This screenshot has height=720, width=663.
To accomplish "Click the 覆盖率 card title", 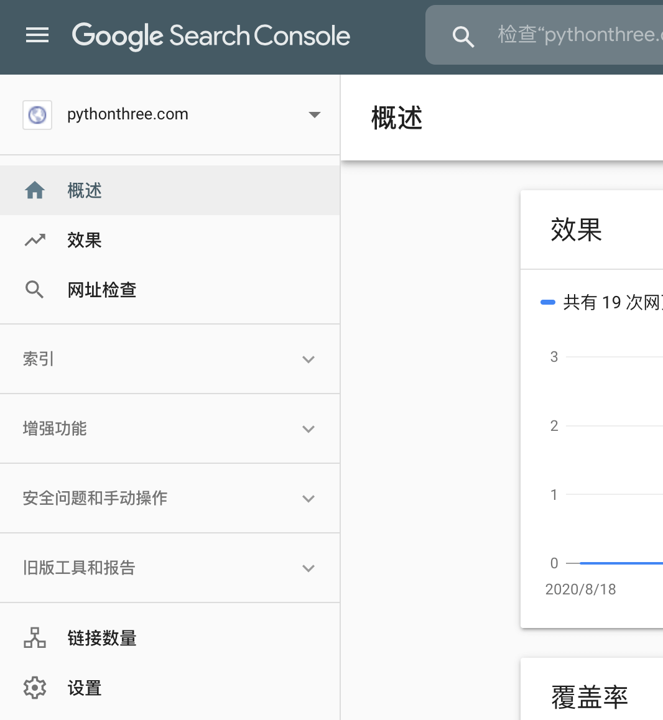I will click(590, 696).
